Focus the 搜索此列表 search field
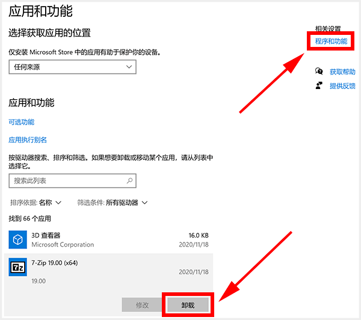This screenshot has height=320, width=361. [66, 180]
